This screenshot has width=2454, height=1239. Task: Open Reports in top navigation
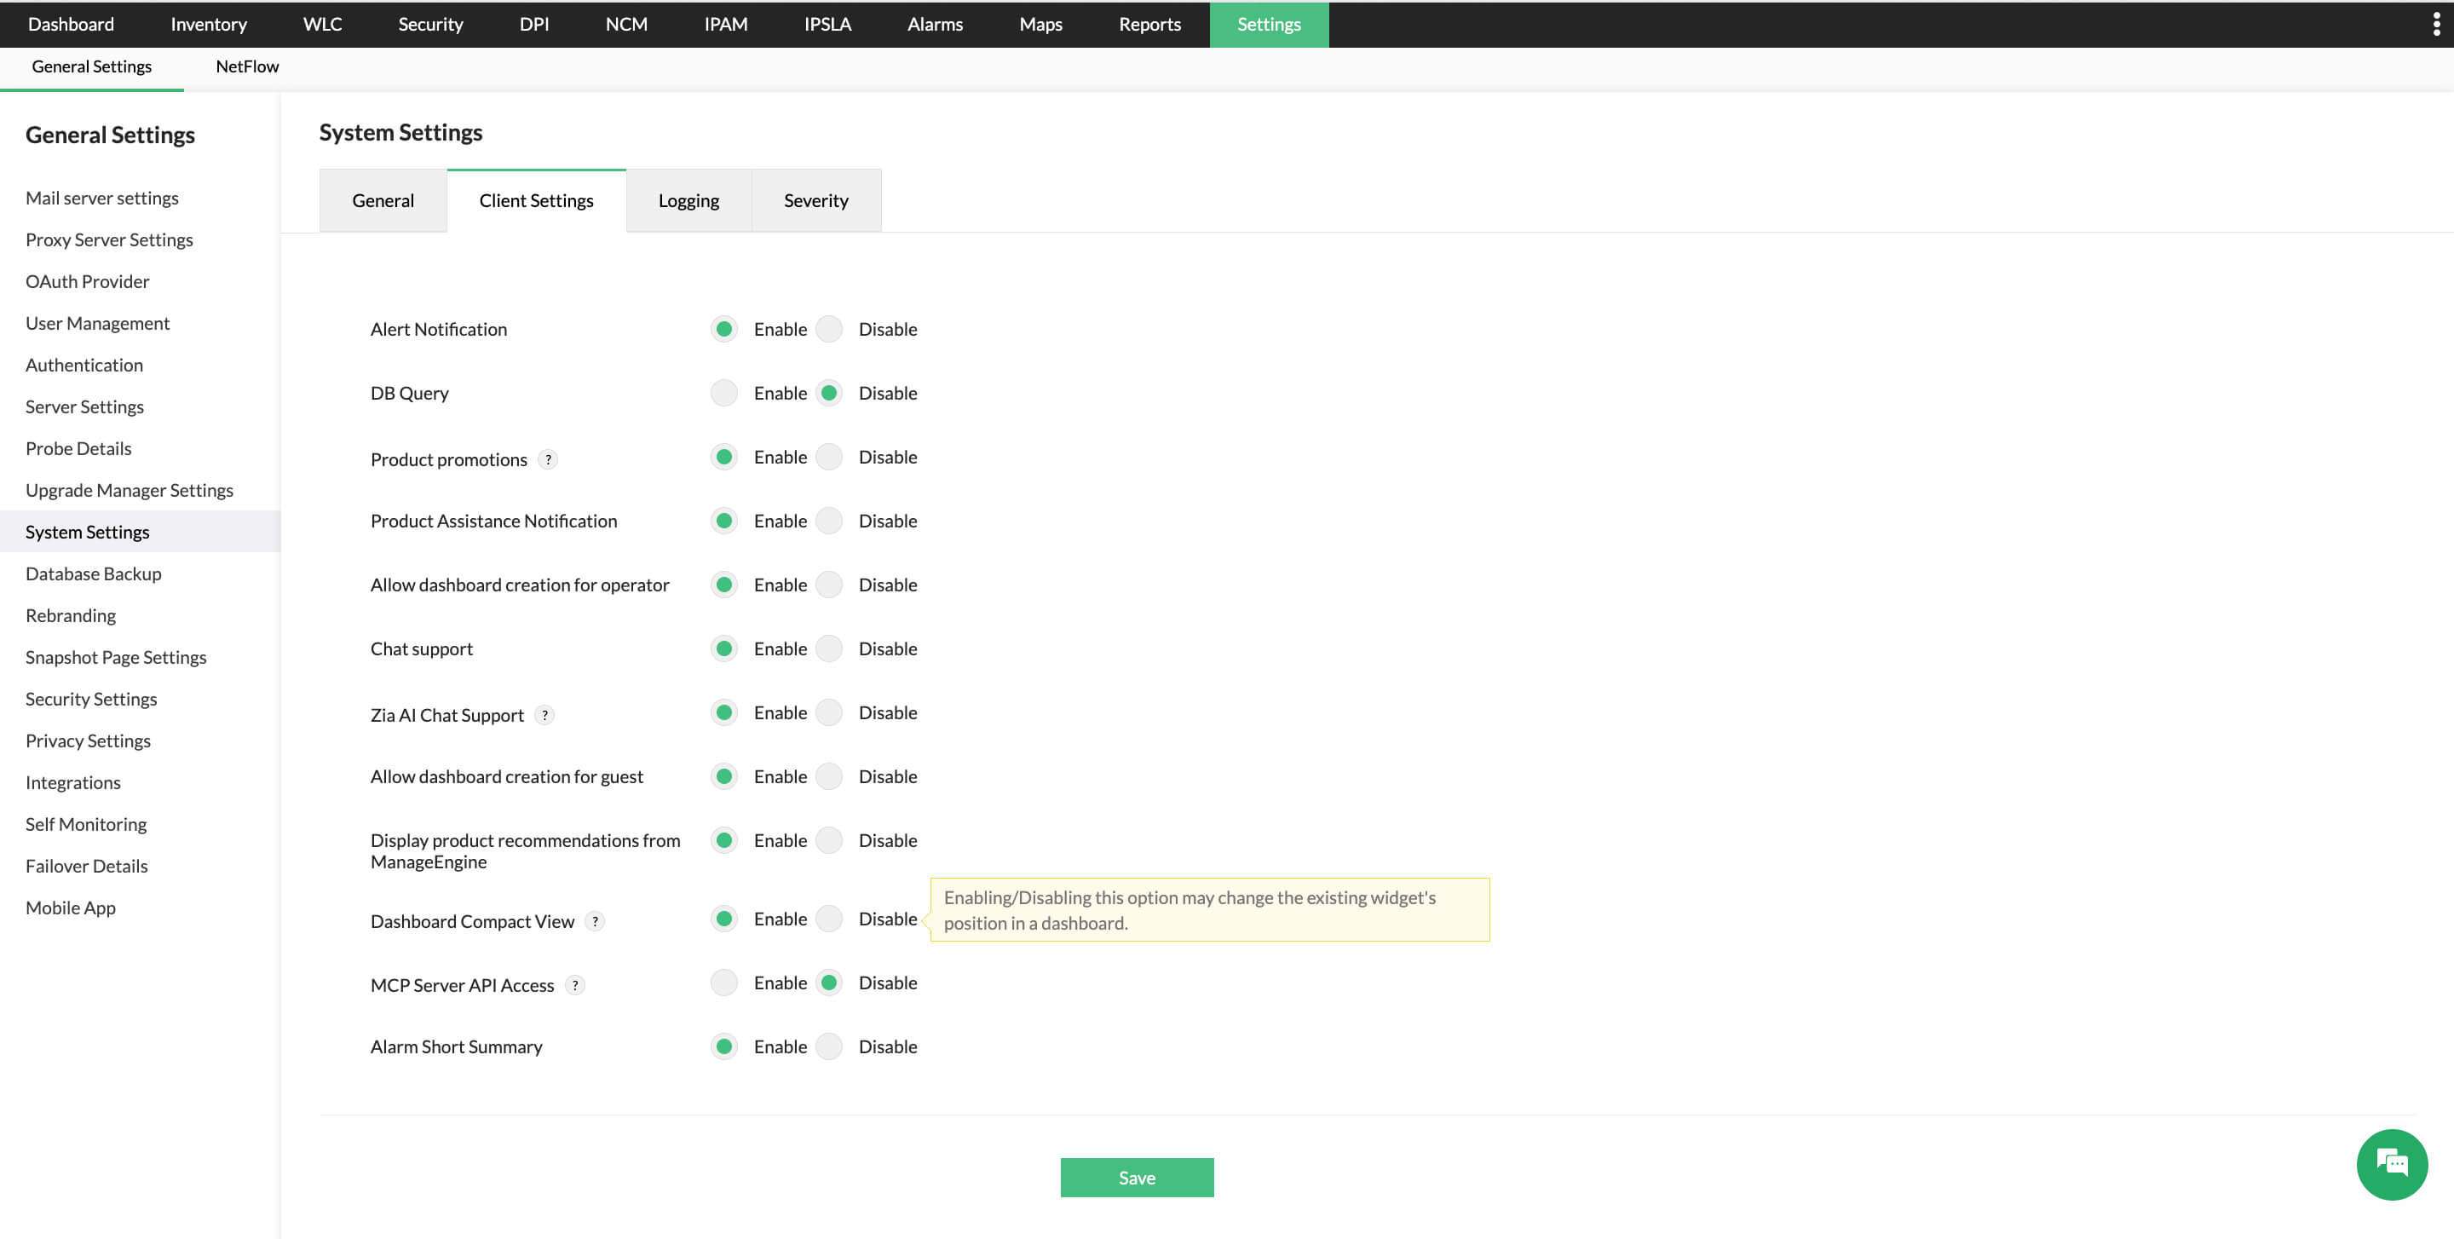coord(1149,24)
